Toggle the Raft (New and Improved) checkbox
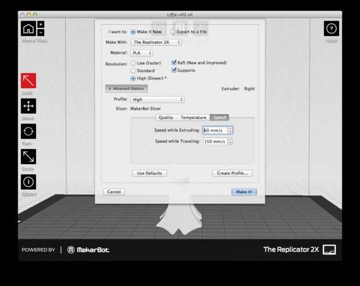Screen dimensions: 360x286 [x=174, y=63]
